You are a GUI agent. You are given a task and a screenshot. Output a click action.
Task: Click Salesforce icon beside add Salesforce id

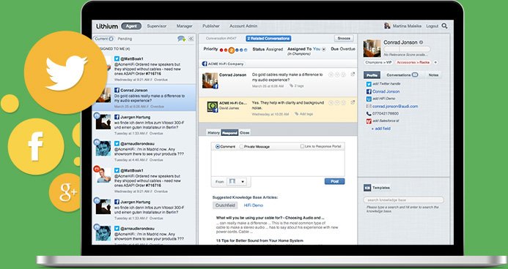click(x=369, y=121)
